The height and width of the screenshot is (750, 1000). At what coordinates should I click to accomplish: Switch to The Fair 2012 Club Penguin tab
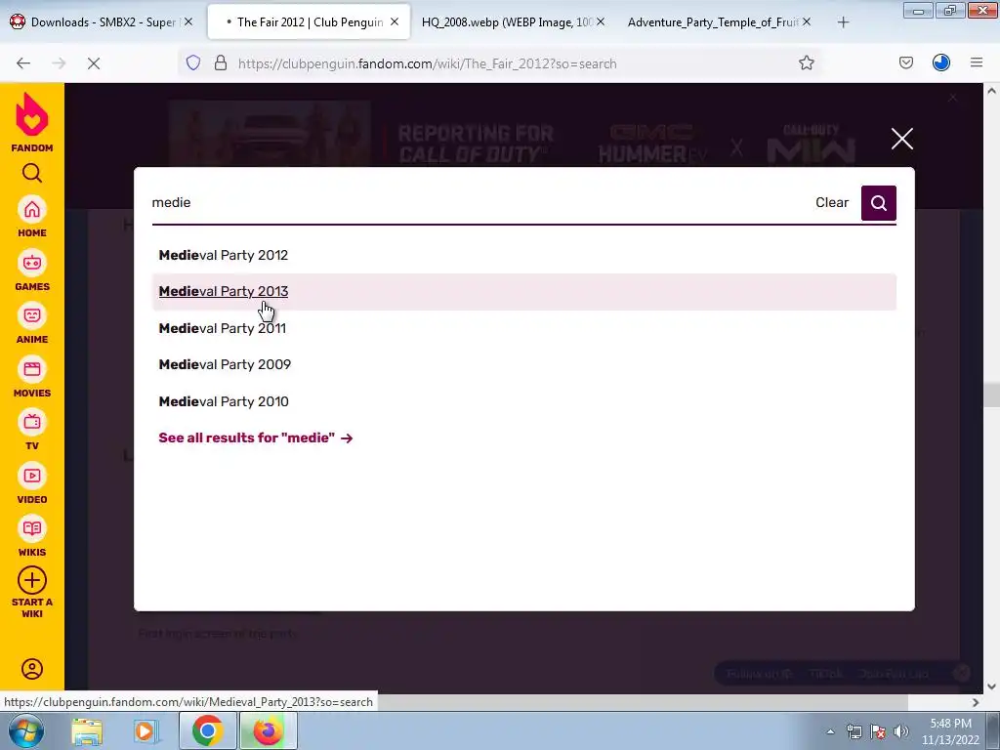tap(310, 22)
